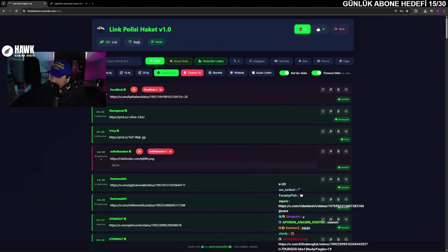The image size is (448, 252).
Task: Copy PureBlvck's bpthaber link
Action: pyautogui.click(x=330, y=90)
